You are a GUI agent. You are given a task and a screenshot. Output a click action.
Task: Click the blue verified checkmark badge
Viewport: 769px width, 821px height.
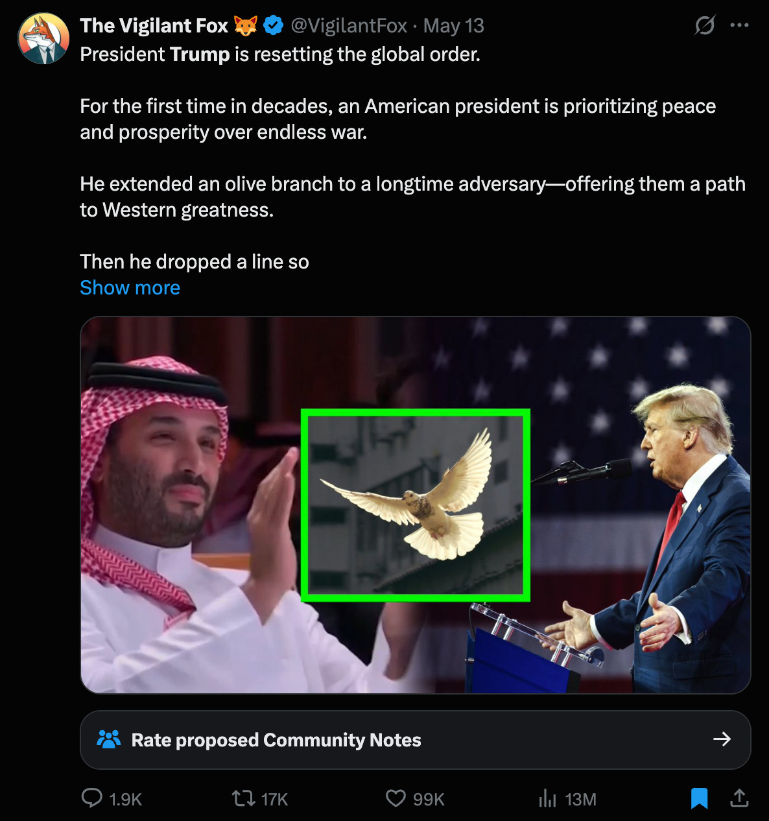click(x=274, y=26)
